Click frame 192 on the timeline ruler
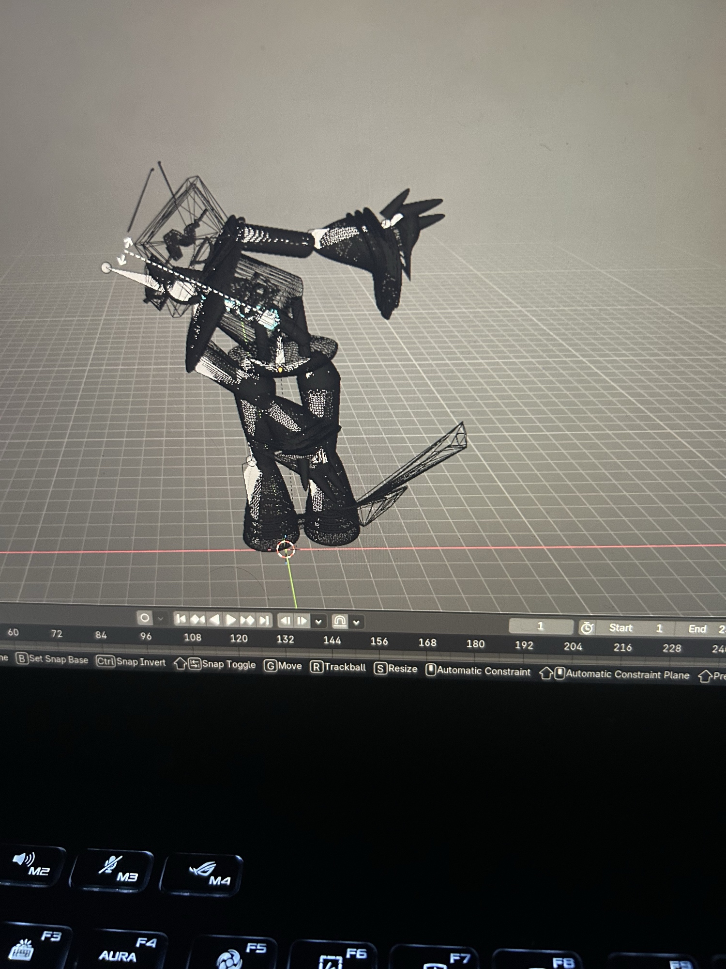The height and width of the screenshot is (969, 726). [x=524, y=645]
